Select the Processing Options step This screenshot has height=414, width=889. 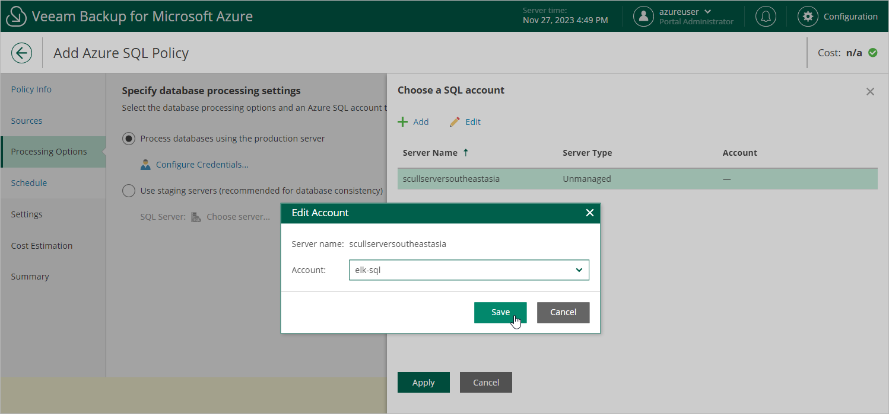click(53, 152)
